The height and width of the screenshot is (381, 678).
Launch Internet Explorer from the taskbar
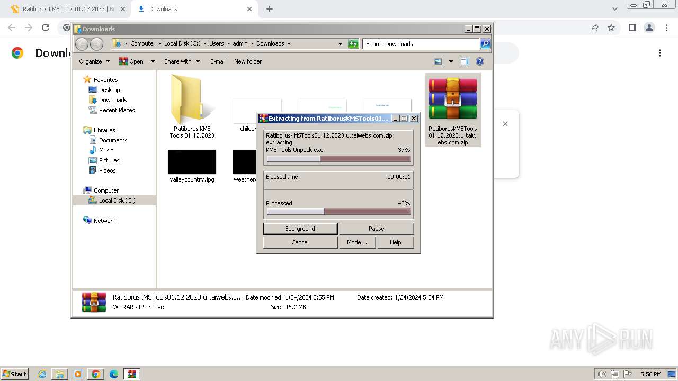pos(42,374)
